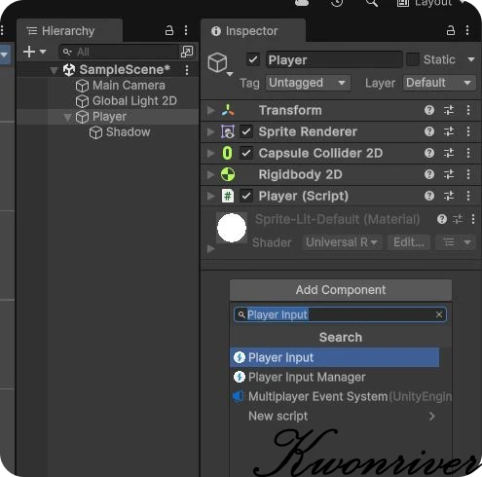
Task: Expand the Player (Script) component
Action: 211,196
